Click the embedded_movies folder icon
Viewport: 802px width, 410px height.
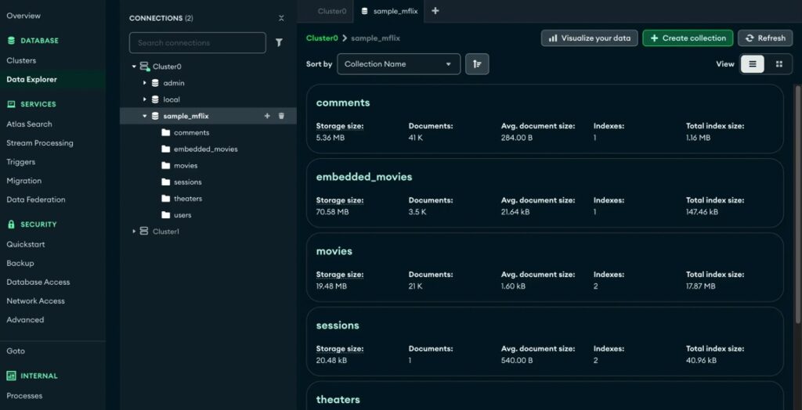pyautogui.click(x=165, y=149)
